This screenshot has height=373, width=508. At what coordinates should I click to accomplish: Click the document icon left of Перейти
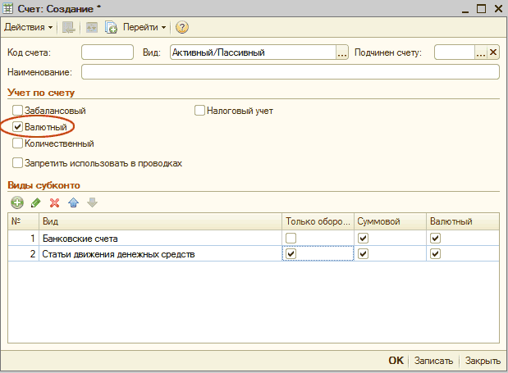coord(111,27)
